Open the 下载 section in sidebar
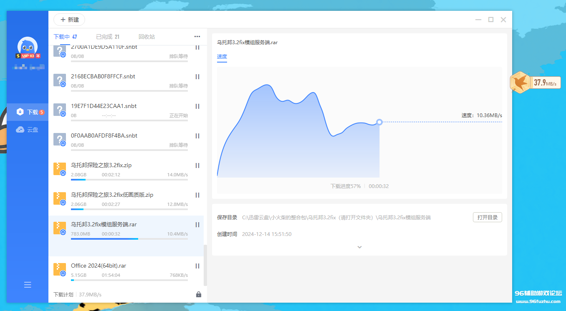The image size is (566, 311). (x=28, y=112)
